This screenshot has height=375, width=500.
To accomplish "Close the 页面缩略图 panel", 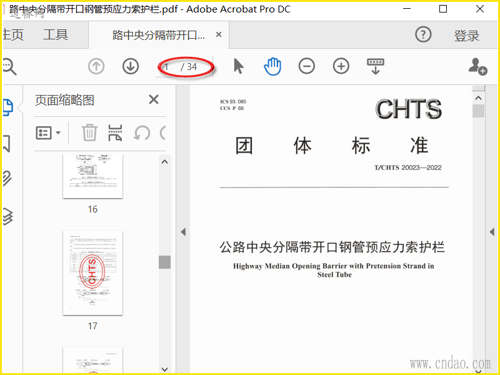I will click(x=154, y=99).
